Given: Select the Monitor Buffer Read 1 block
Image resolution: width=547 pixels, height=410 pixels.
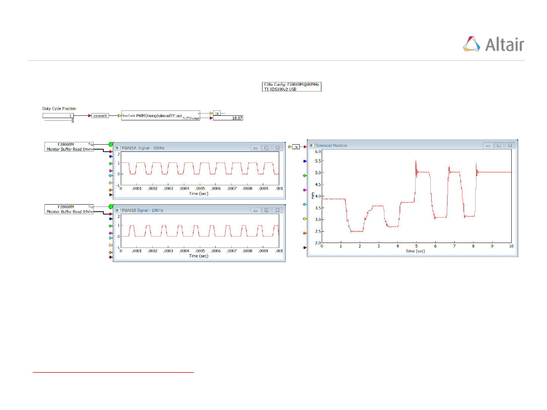Looking at the screenshot, I should 69,209.
